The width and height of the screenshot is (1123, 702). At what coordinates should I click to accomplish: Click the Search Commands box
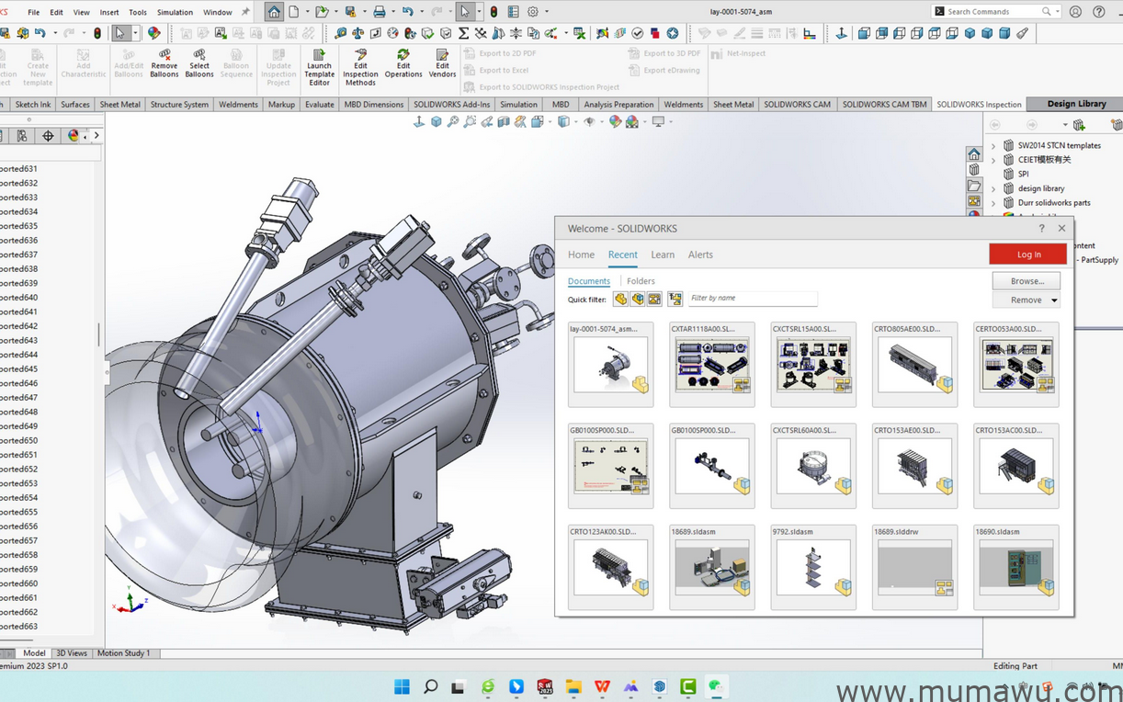(x=998, y=12)
